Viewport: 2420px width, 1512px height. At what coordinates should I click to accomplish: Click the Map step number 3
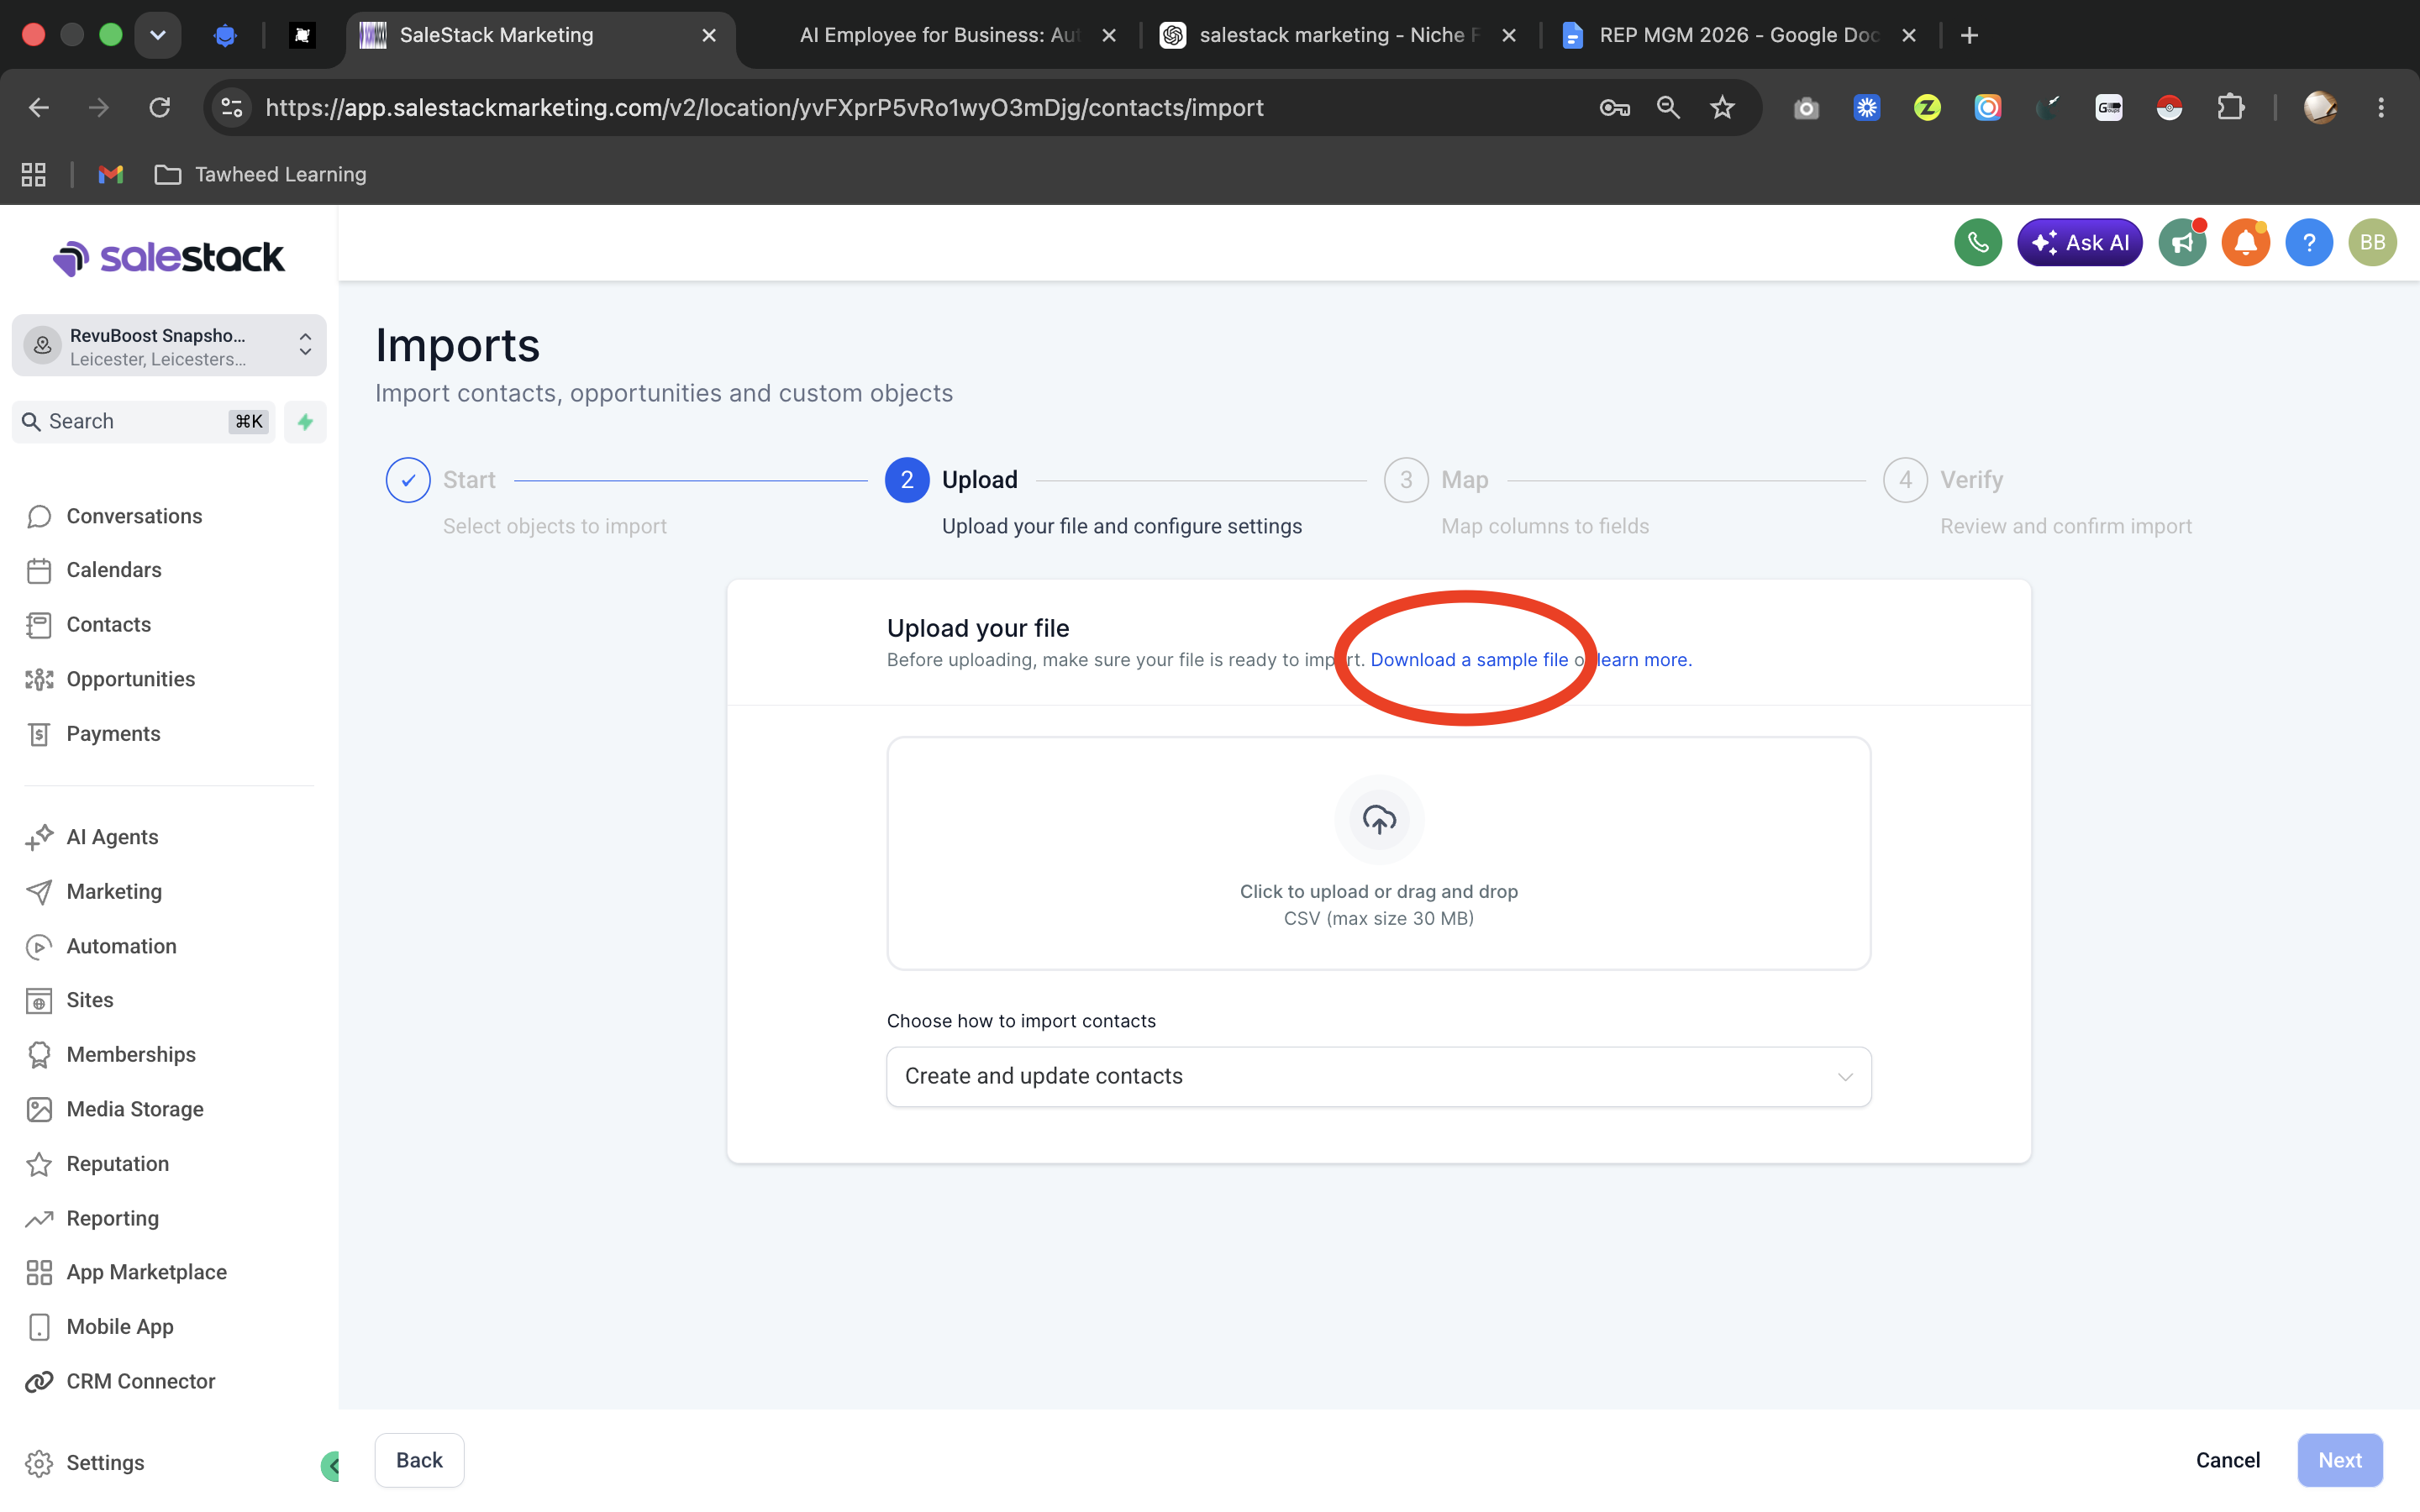pyautogui.click(x=1406, y=480)
